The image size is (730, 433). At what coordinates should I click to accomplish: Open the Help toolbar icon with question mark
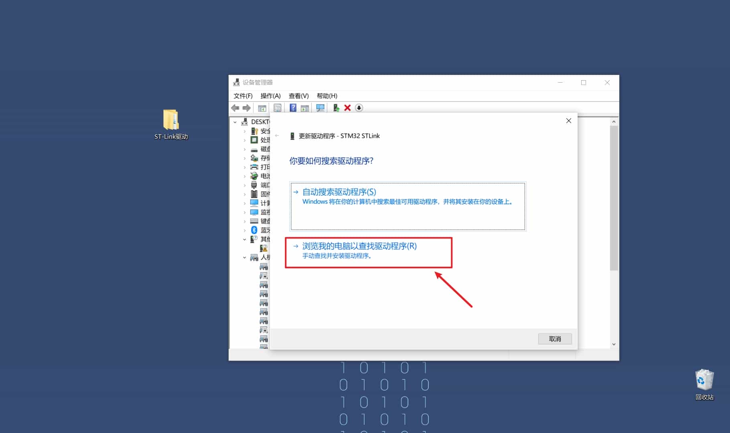293,108
